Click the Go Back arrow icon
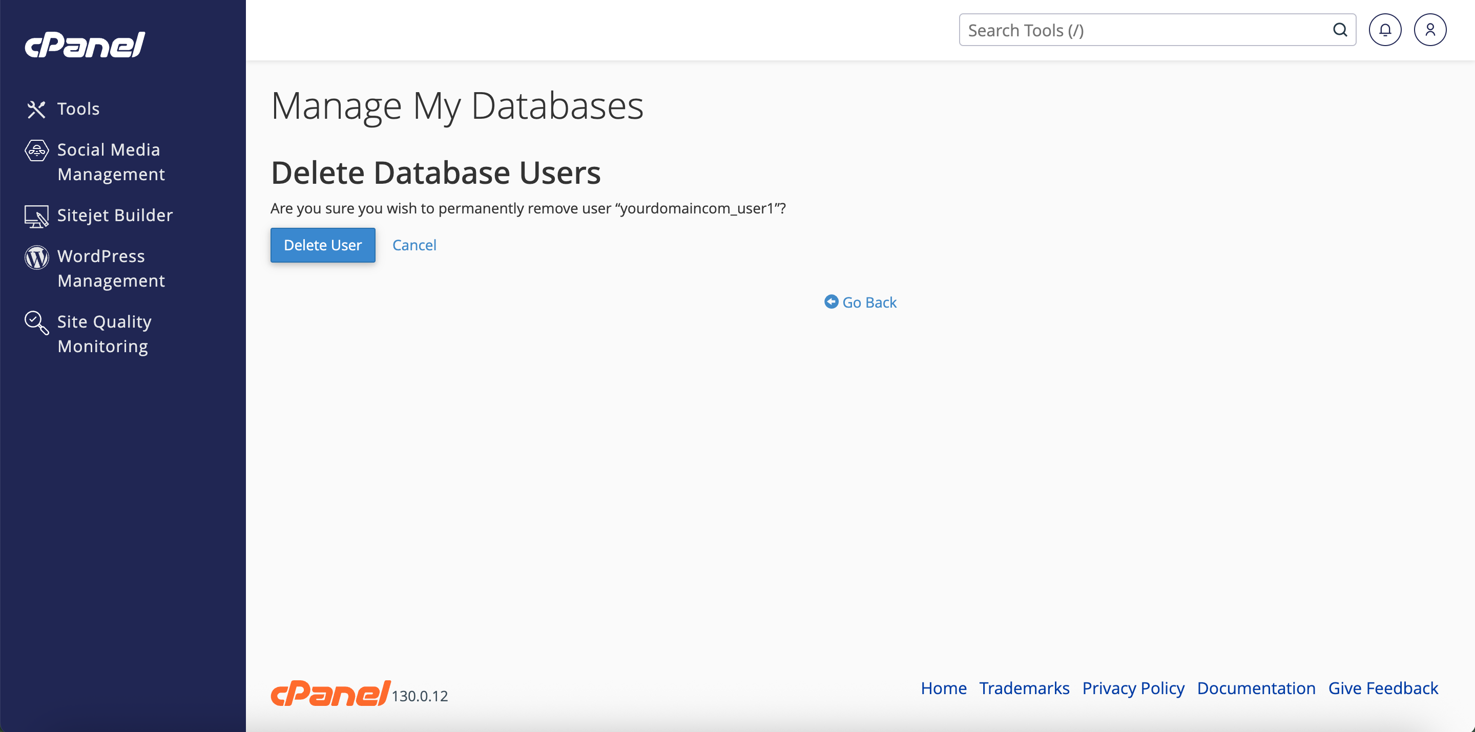The width and height of the screenshot is (1475, 732). click(831, 302)
